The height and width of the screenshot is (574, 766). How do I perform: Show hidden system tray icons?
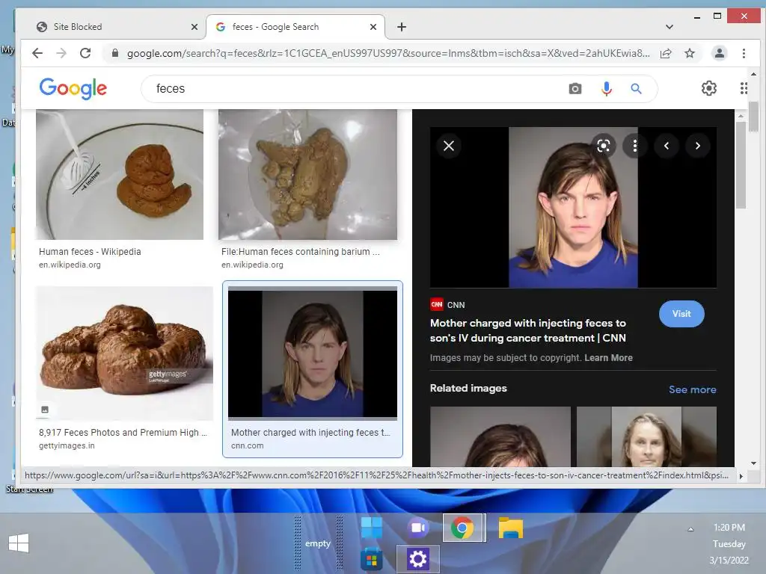click(x=690, y=529)
